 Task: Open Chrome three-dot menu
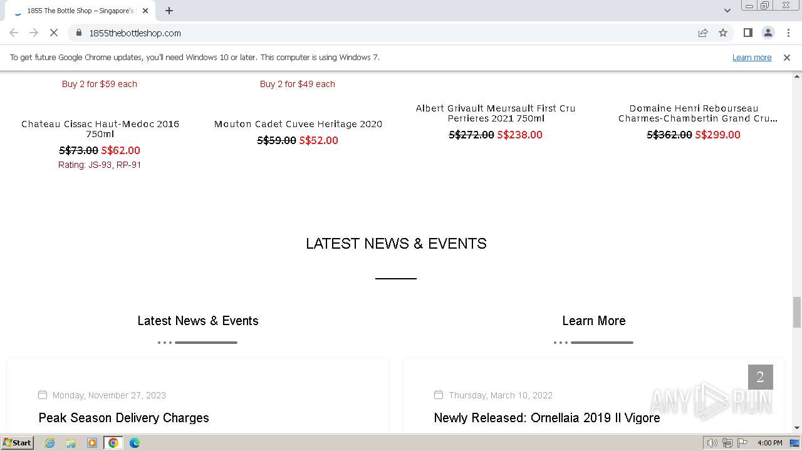tap(788, 33)
